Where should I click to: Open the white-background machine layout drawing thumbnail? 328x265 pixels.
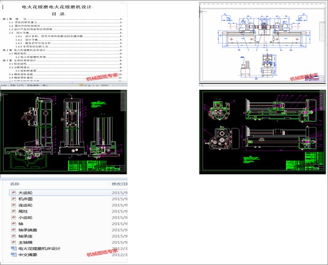[x=262, y=44]
